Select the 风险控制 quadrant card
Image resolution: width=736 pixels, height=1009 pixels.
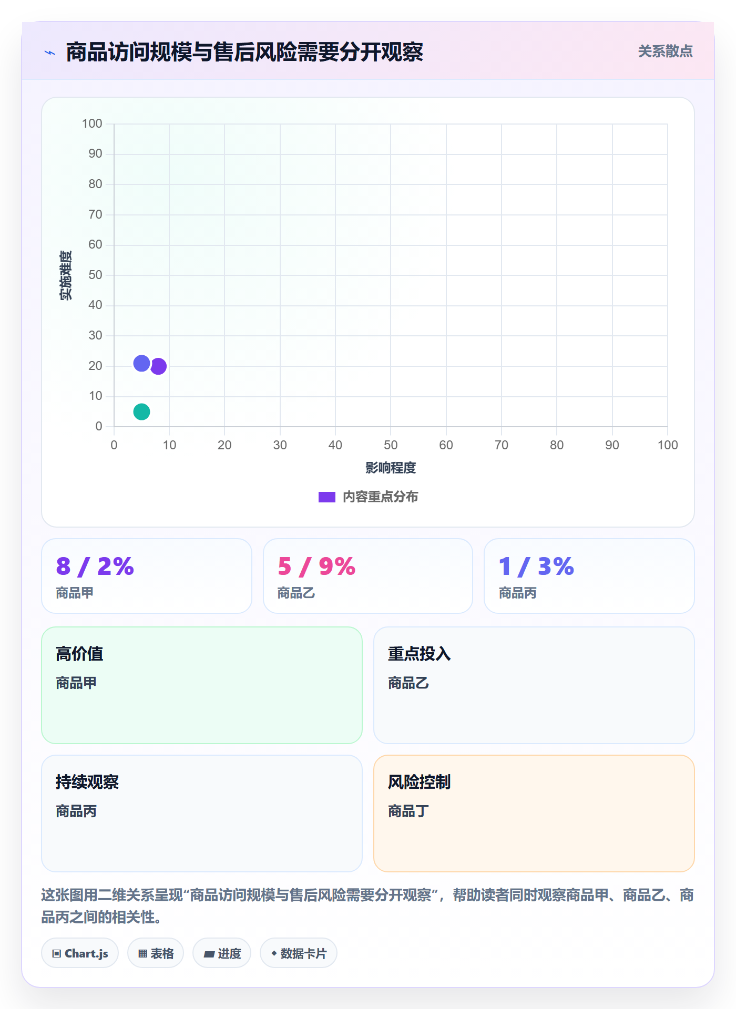coord(534,814)
